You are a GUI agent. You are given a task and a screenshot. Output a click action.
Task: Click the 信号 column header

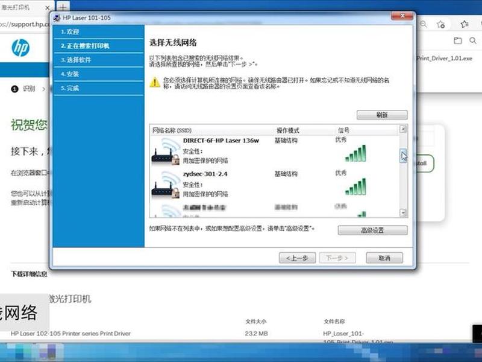tap(343, 130)
